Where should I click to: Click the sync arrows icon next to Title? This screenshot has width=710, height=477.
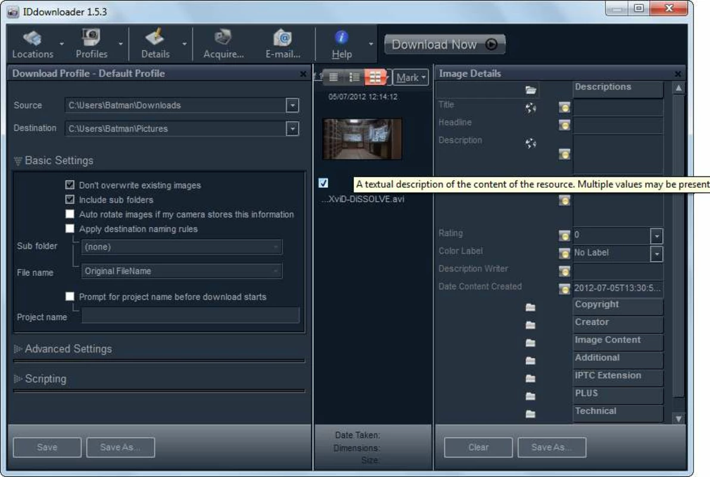coord(531,107)
